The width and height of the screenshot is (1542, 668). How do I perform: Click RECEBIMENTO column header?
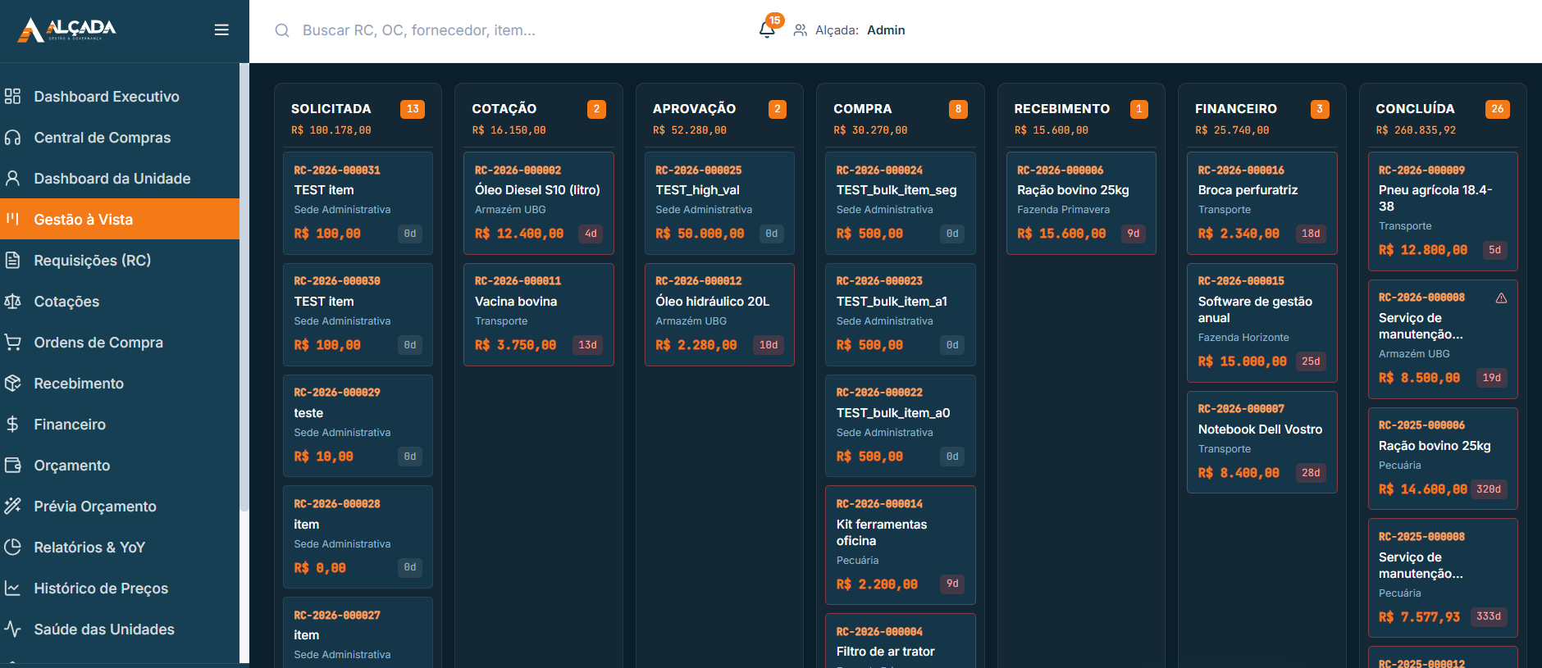click(1062, 109)
